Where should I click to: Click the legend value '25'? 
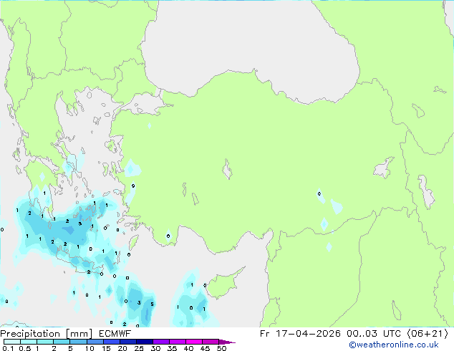[x=139, y=348]
